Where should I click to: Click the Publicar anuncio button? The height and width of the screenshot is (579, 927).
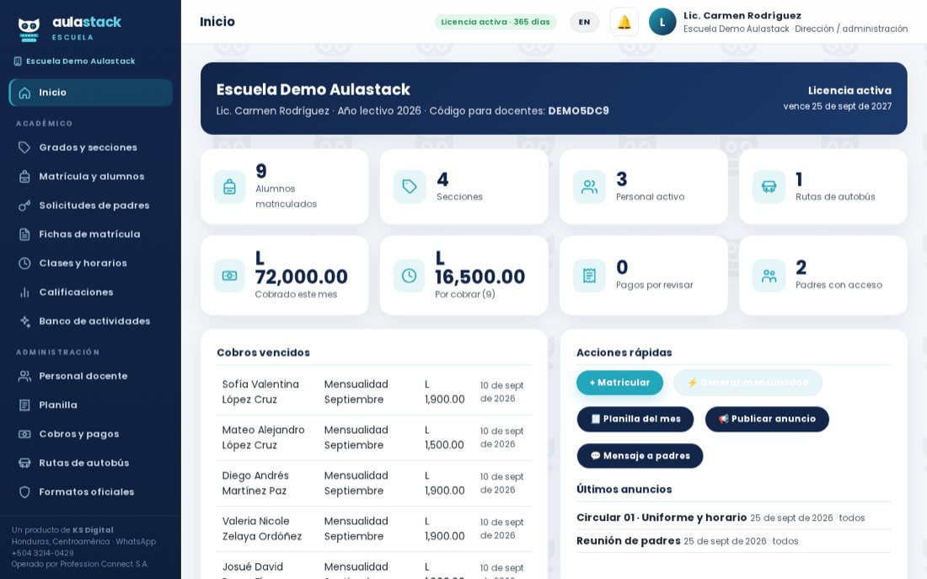point(767,419)
